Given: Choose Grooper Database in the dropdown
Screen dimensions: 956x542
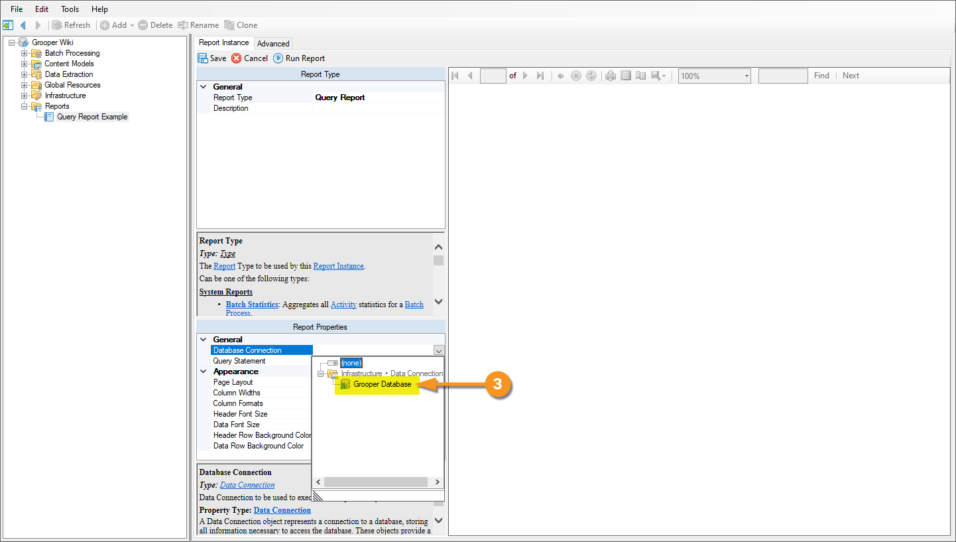Looking at the screenshot, I should [382, 384].
